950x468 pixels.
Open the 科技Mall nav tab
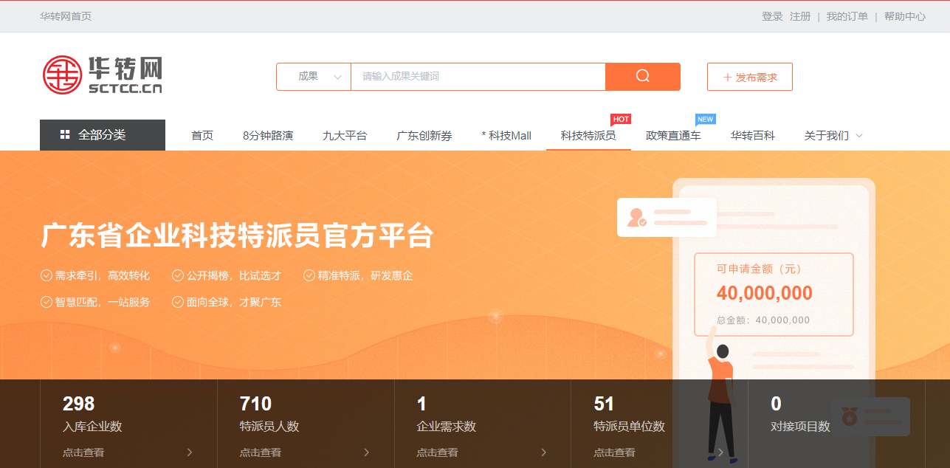click(506, 136)
